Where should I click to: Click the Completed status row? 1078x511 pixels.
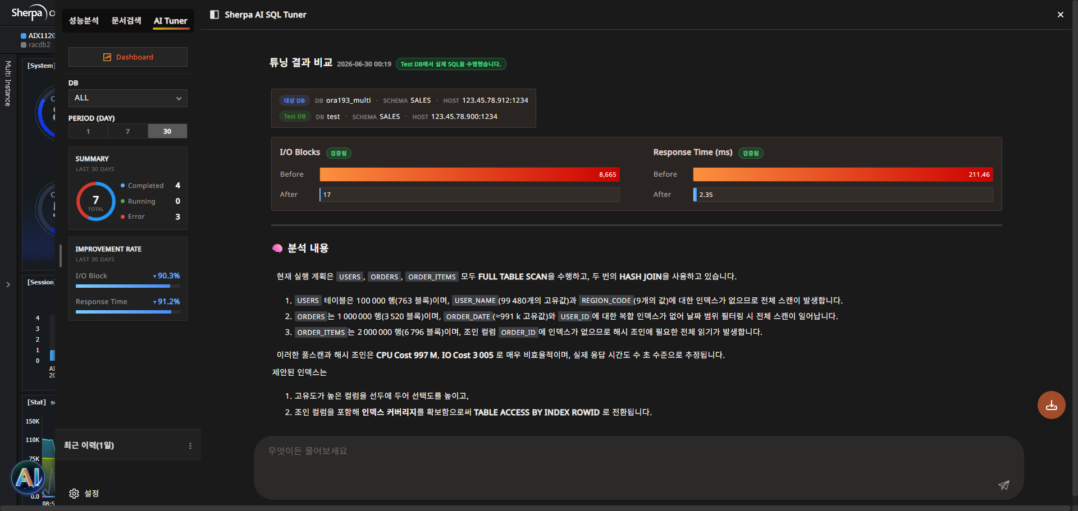click(x=150, y=186)
